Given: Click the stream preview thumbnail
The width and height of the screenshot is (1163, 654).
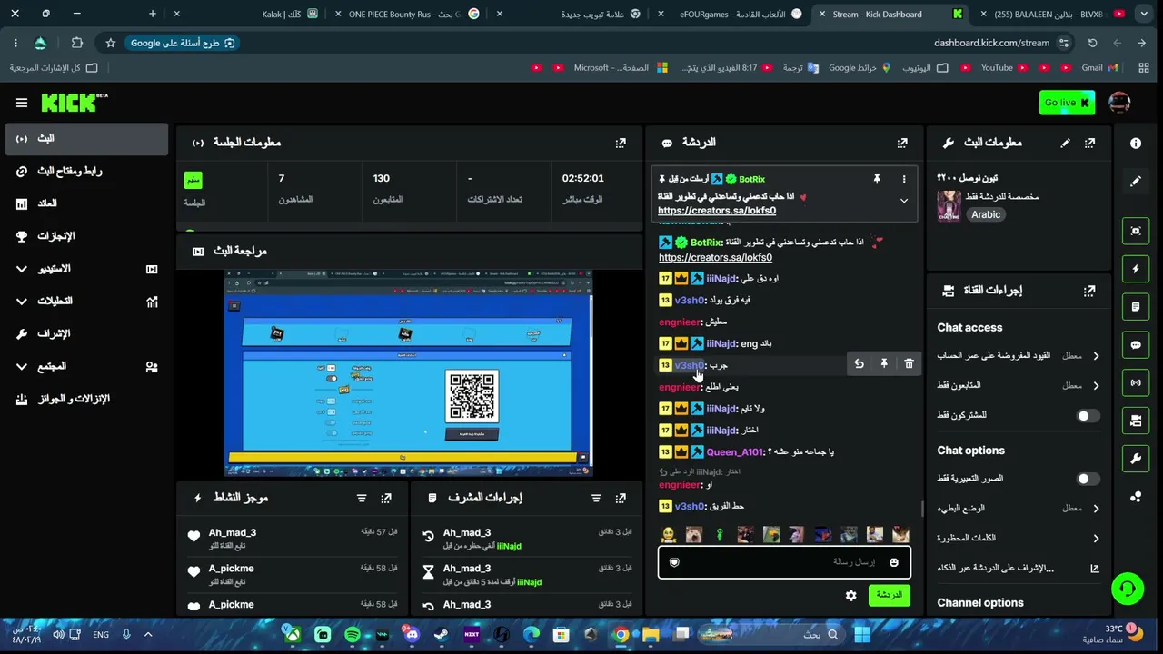Looking at the screenshot, I should (409, 372).
